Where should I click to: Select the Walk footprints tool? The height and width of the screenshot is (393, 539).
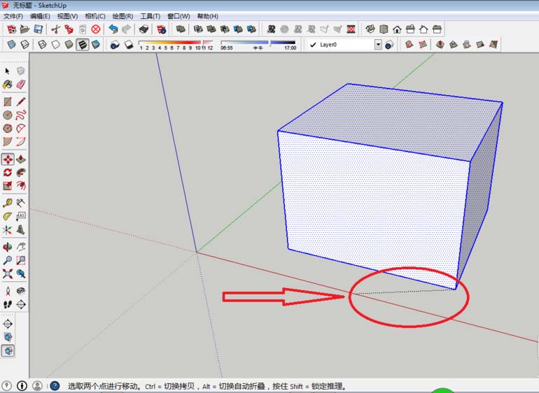click(8, 304)
